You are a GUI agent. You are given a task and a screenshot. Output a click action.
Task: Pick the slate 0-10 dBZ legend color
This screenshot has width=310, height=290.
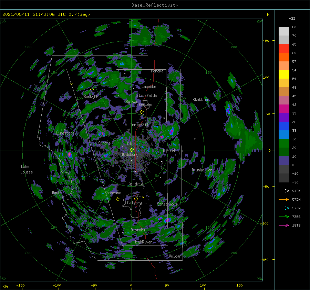coord(284,160)
